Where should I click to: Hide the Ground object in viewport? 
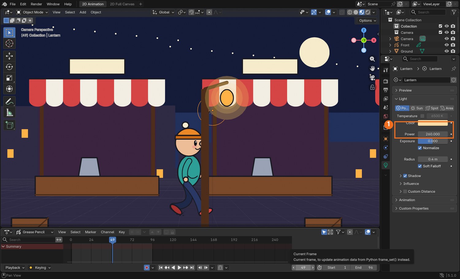[x=447, y=51]
